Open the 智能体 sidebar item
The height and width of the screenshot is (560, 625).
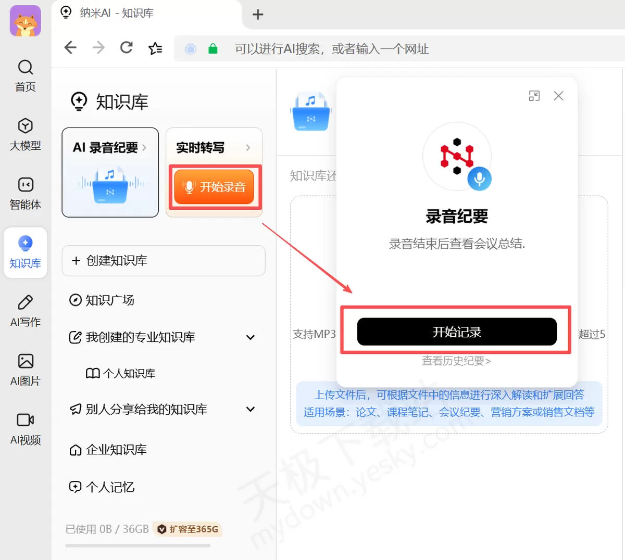[x=25, y=194]
